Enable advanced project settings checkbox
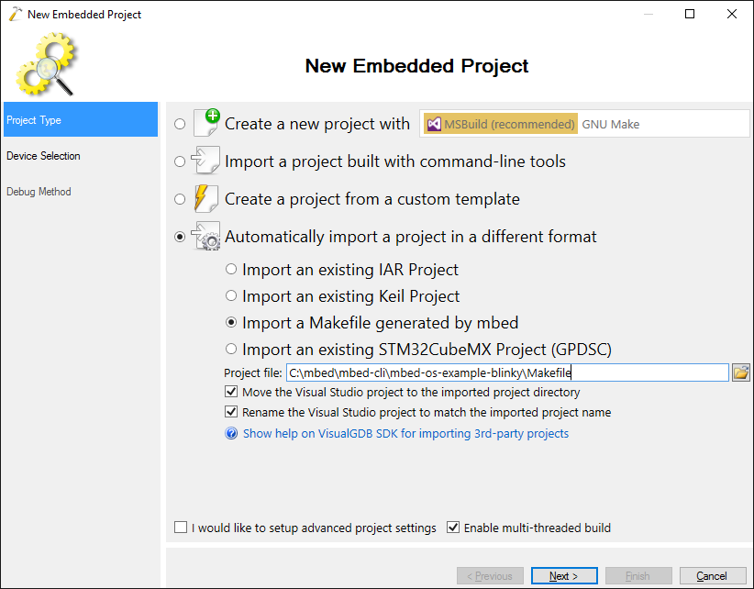The height and width of the screenshot is (589, 754). tap(181, 527)
